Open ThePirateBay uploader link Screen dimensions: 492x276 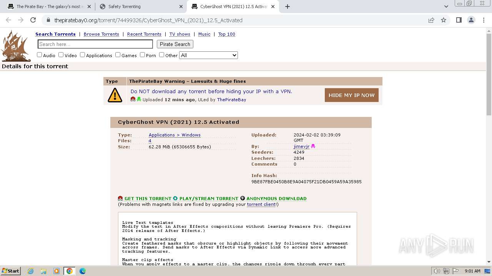(231, 100)
